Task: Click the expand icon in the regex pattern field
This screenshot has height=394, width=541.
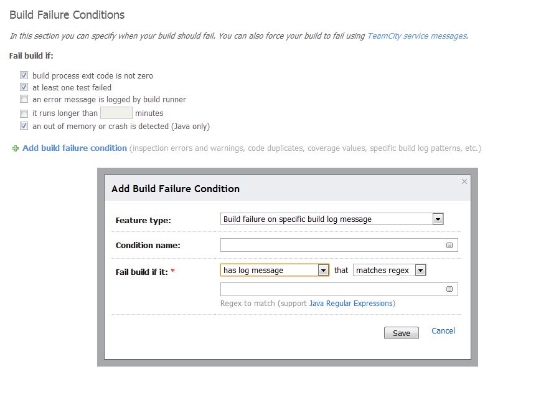Action: 449,289
